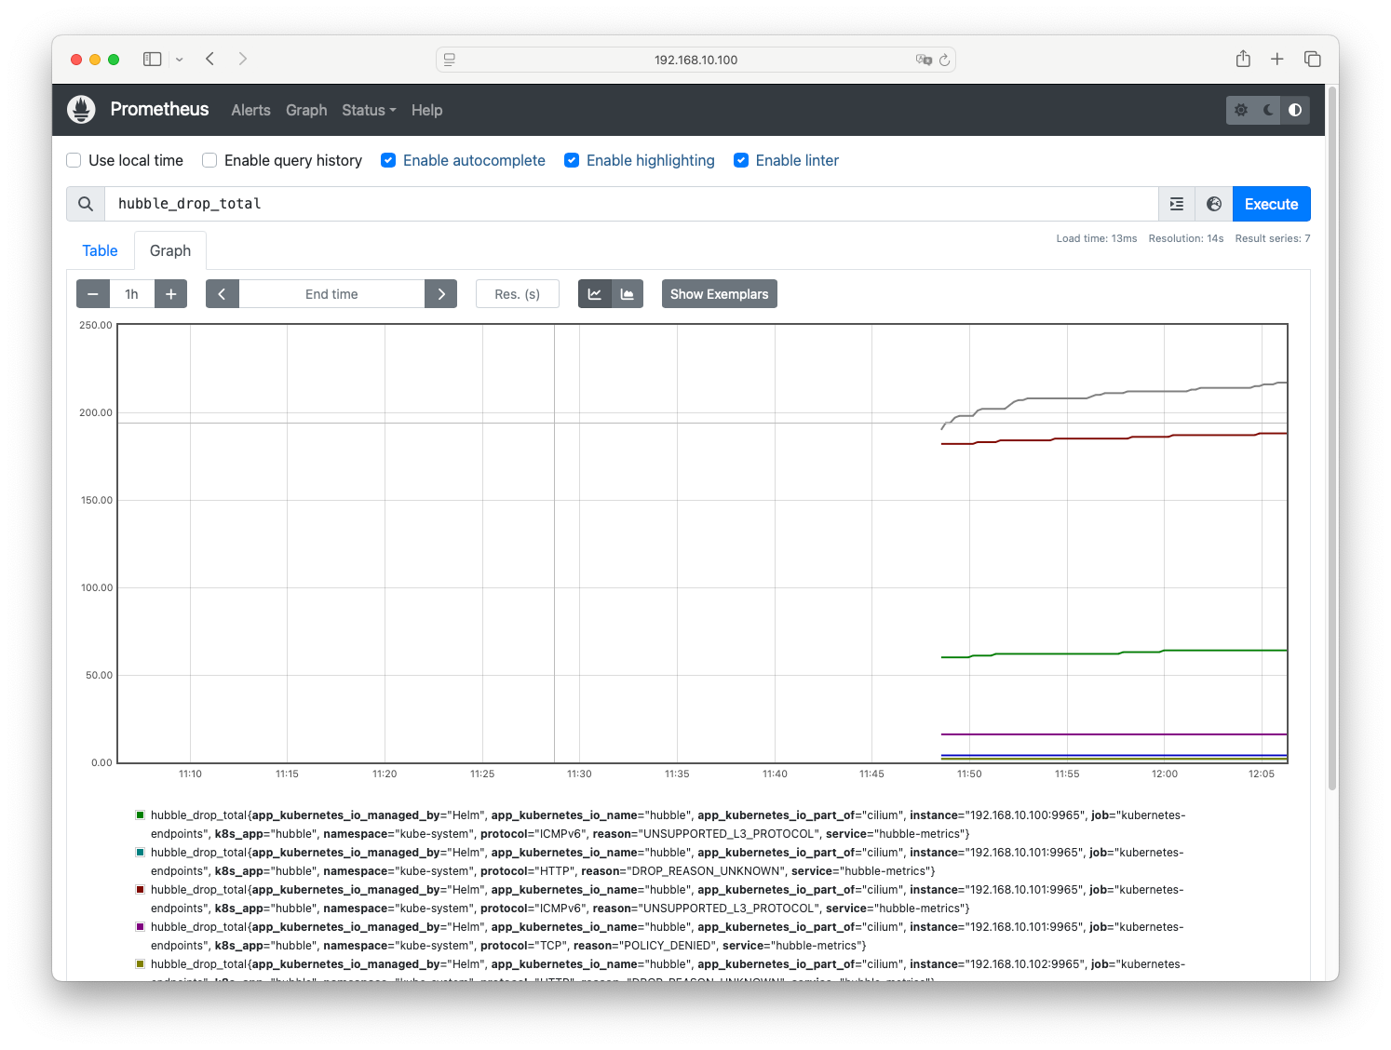The height and width of the screenshot is (1050, 1391).
Task: Click the Res. (s) resolution field
Action: (x=518, y=294)
